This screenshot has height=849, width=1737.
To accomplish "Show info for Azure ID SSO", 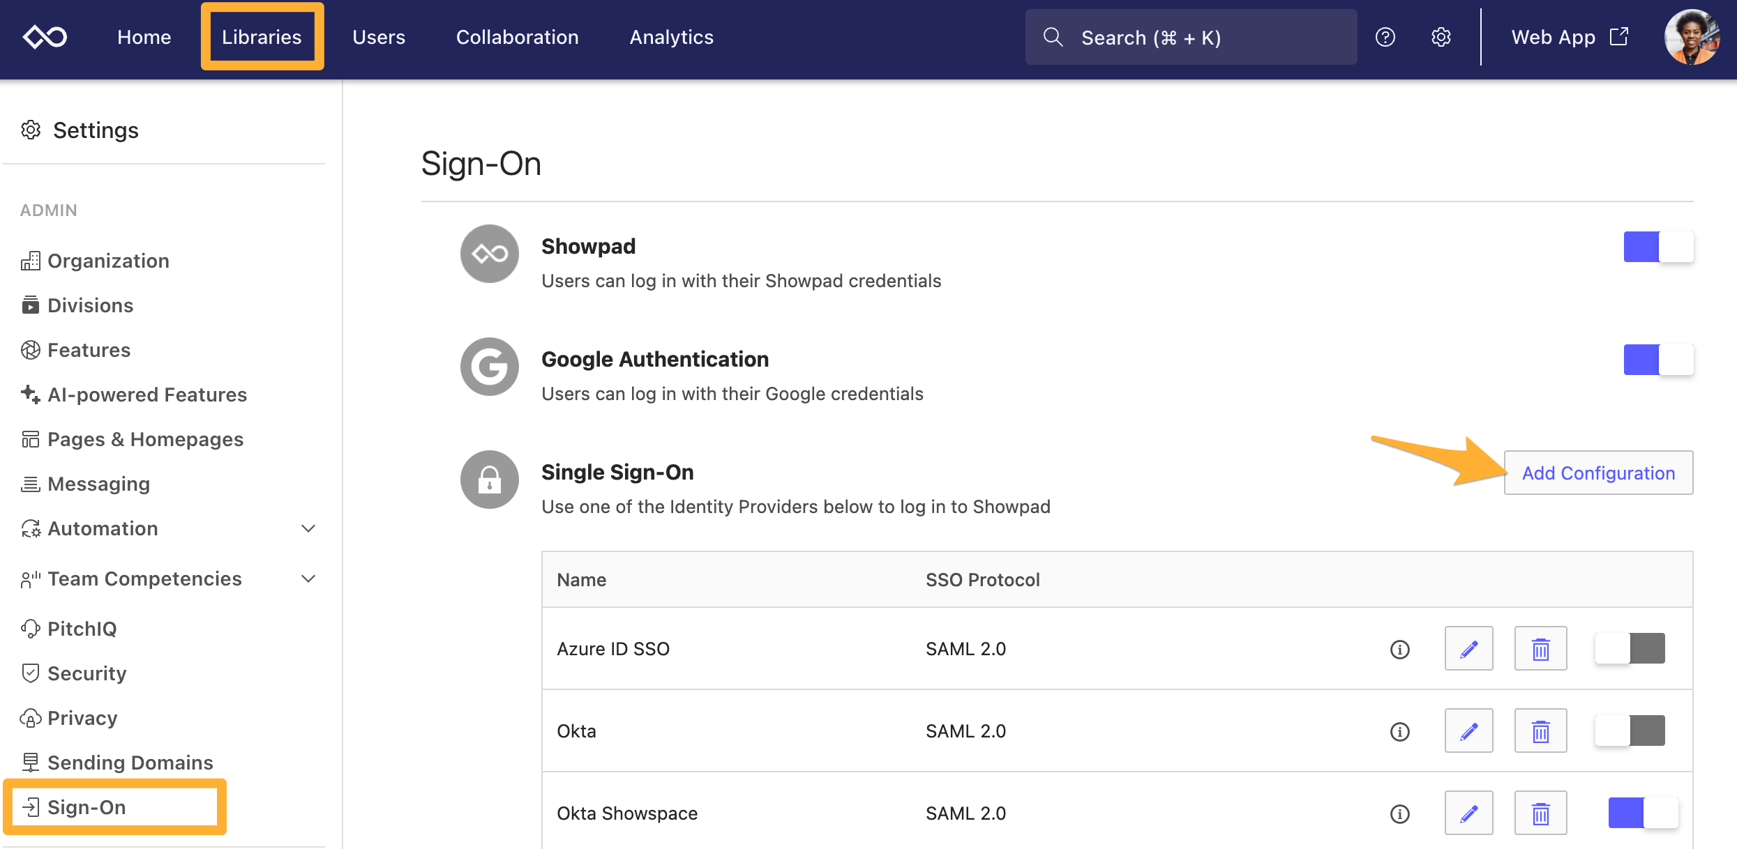I will (1399, 649).
